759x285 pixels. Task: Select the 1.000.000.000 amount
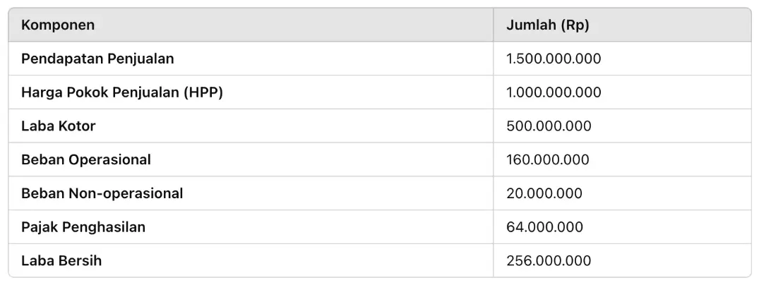[554, 92]
